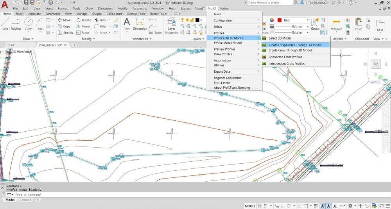
Task: Click the Stretch tool
Action: click(x=65, y=32)
